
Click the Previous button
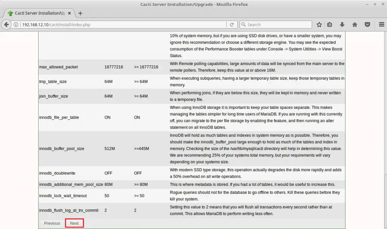click(52, 223)
